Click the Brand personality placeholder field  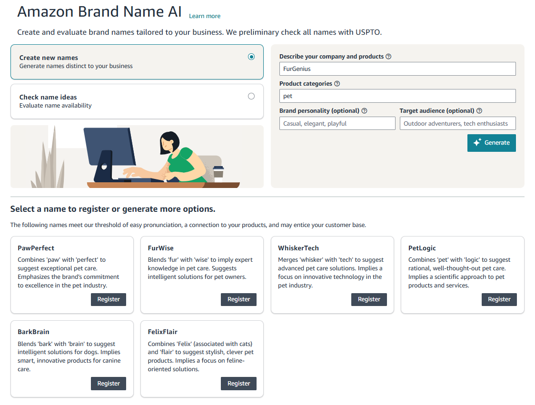click(x=337, y=123)
